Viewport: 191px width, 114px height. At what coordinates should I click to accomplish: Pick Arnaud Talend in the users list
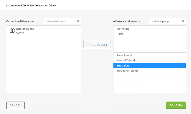point(126,60)
